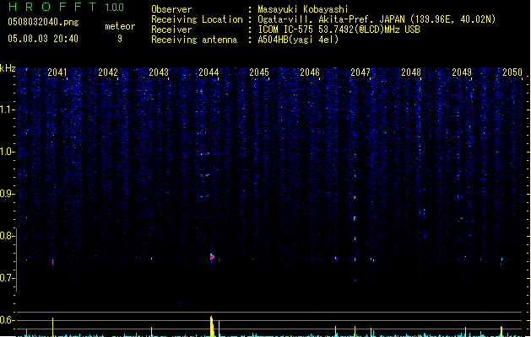Click the 2045 time marker
531x337 pixels.
[x=259, y=72]
